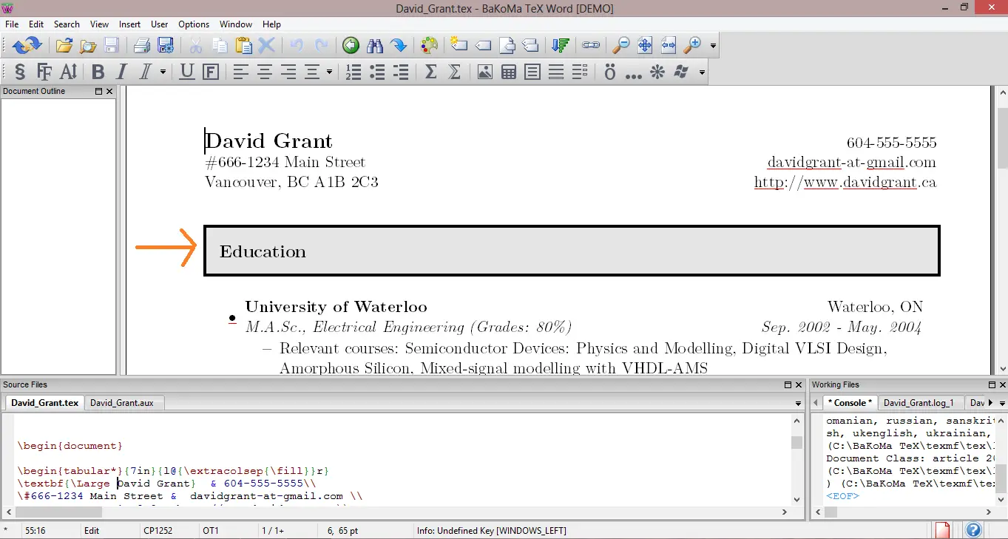Select the Italic formatting icon
Image resolution: width=1008 pixels, height=539 pixels.
click(121, 72)
